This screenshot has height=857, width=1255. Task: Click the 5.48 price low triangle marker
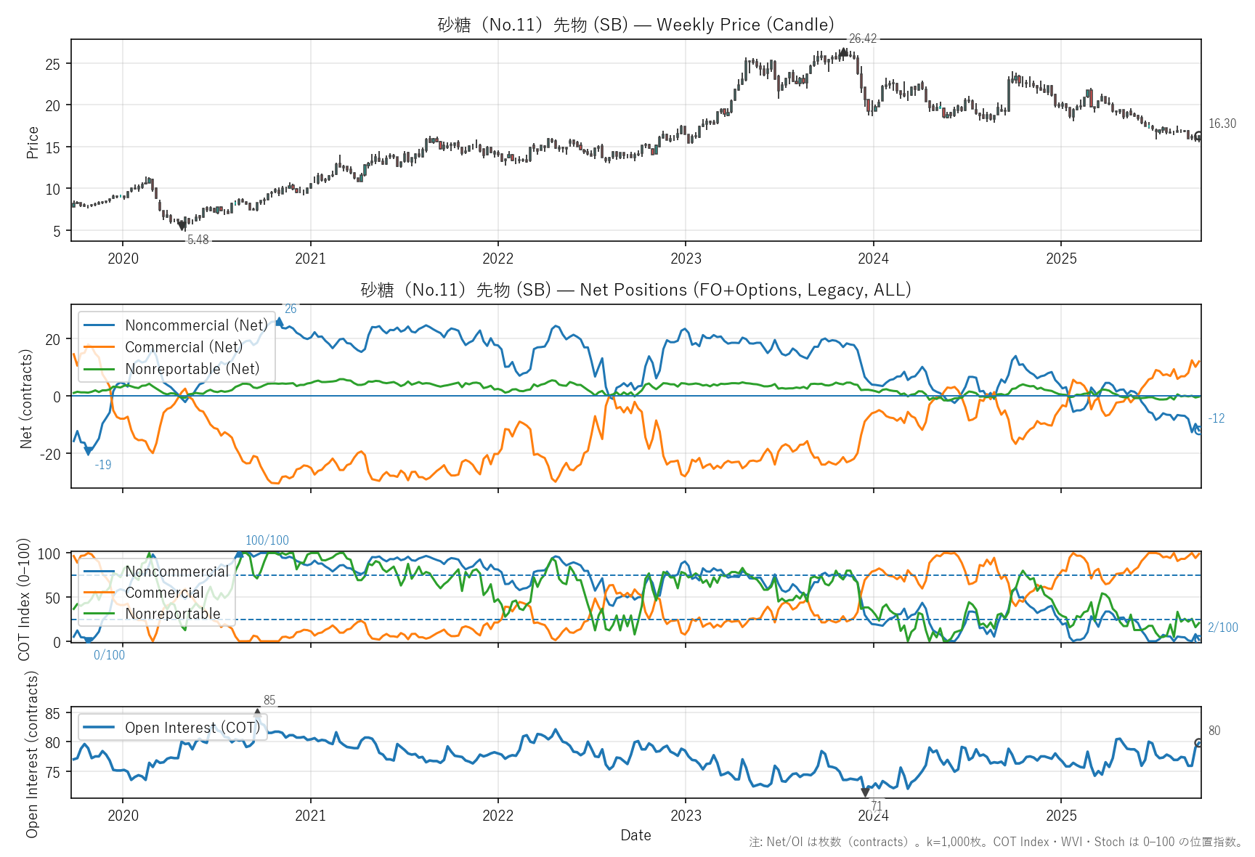(182, 227)
